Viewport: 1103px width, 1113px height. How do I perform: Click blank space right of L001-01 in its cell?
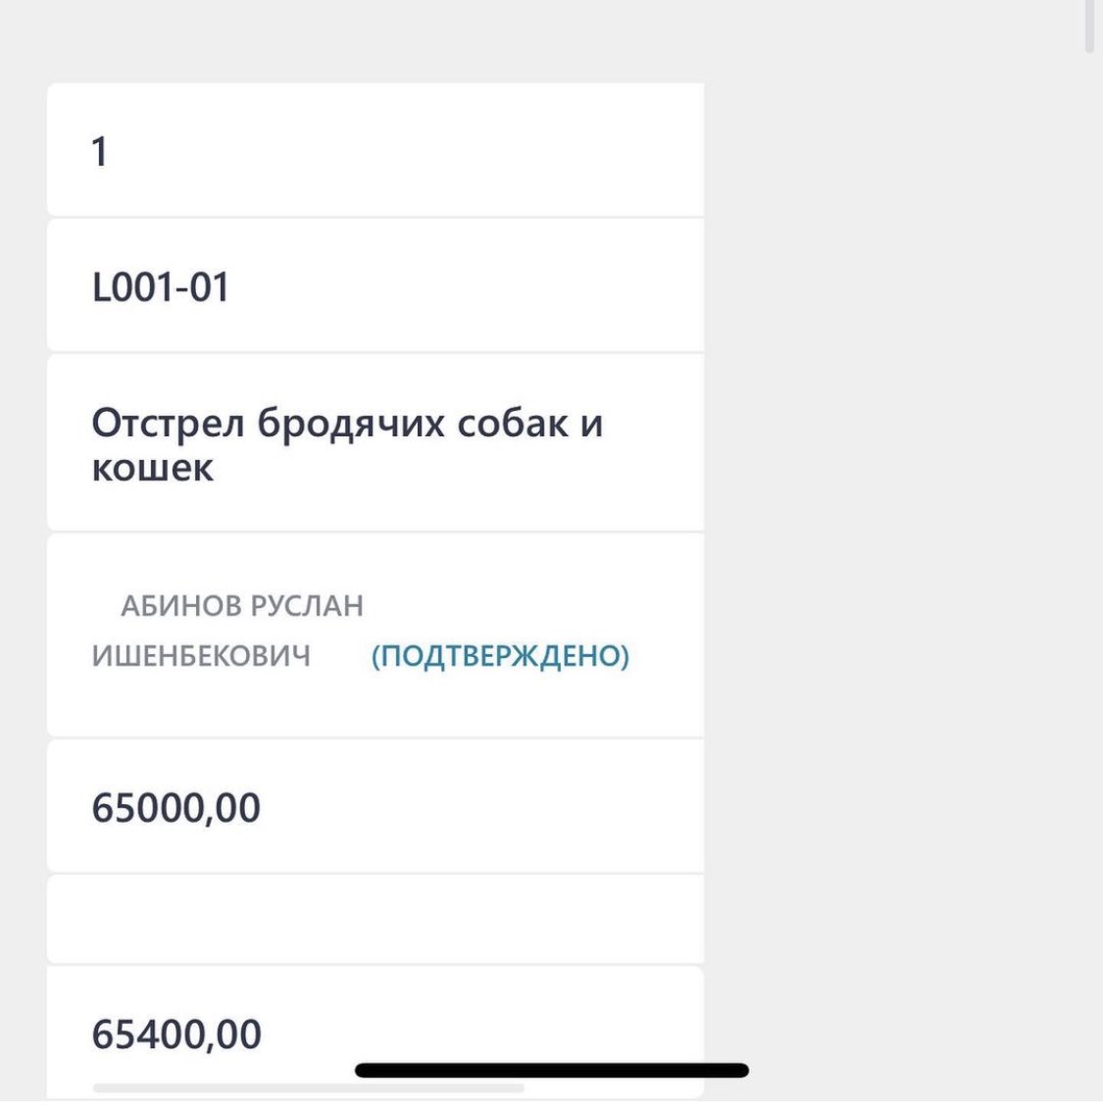tap(490, 287)
